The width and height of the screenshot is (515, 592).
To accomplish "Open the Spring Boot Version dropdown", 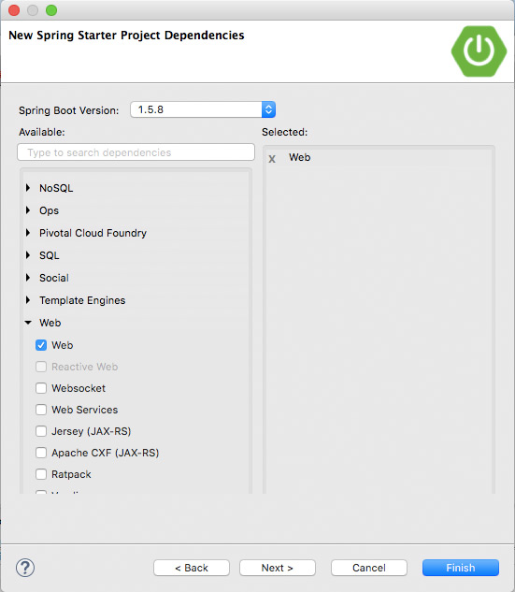I will point(203,109).
